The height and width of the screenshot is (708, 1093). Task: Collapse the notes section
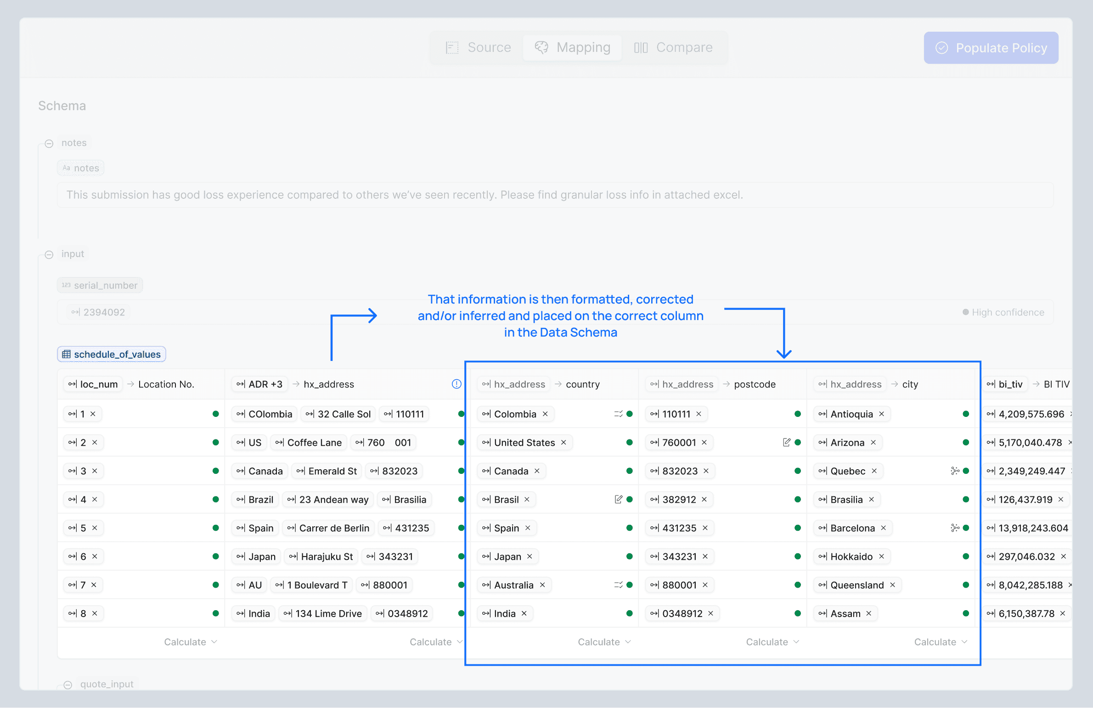[x=49, y=143]
